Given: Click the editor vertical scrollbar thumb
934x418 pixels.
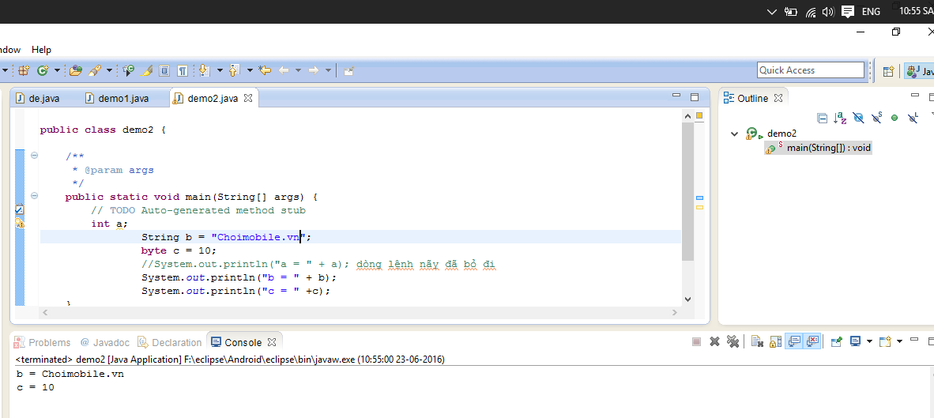Looking at the screenshot, I should pyautogui.click(x=687, y=191).
